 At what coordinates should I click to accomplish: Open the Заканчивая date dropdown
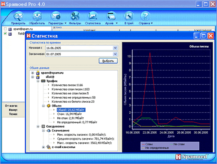(115, 54)
